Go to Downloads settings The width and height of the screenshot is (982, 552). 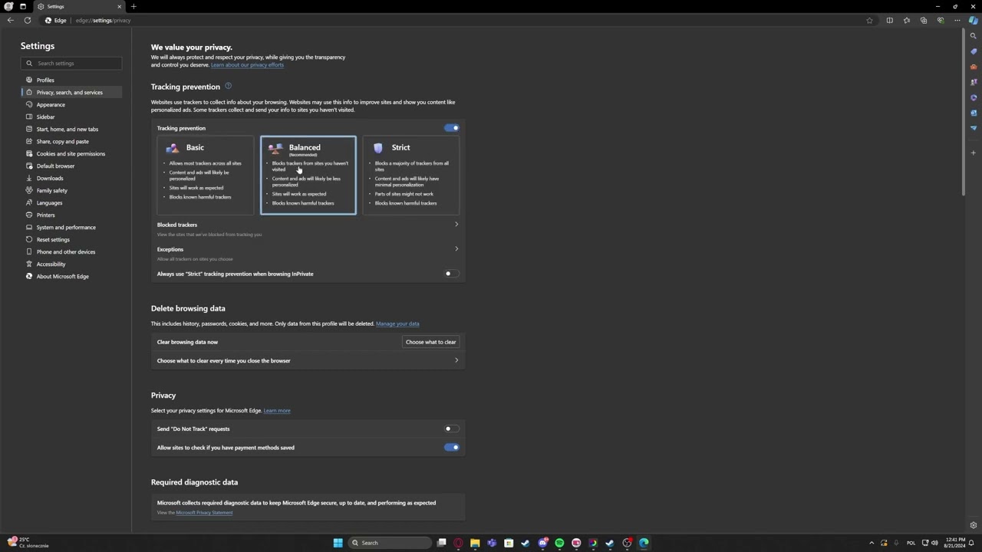(x=50, y=178)
